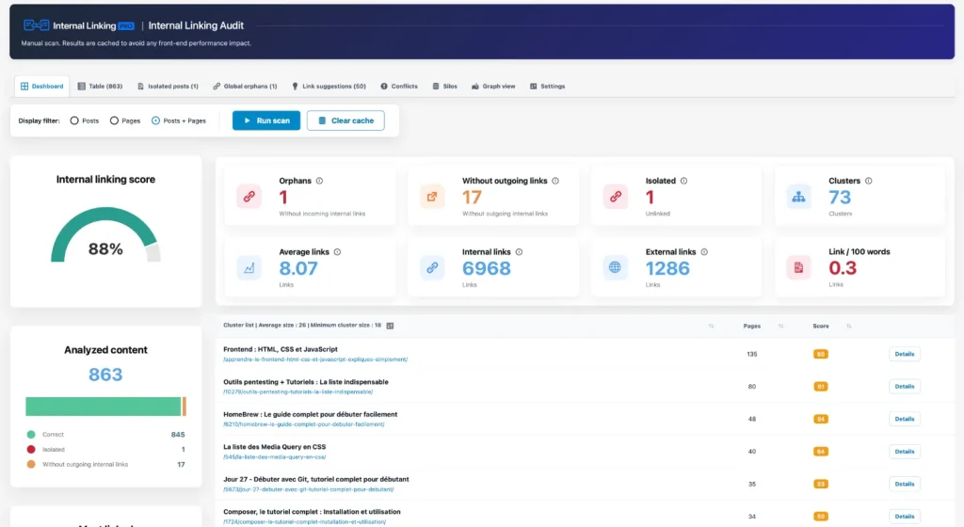Open Details for Frontend HTML, CSS et JavaScript

[x=905, y=354]
